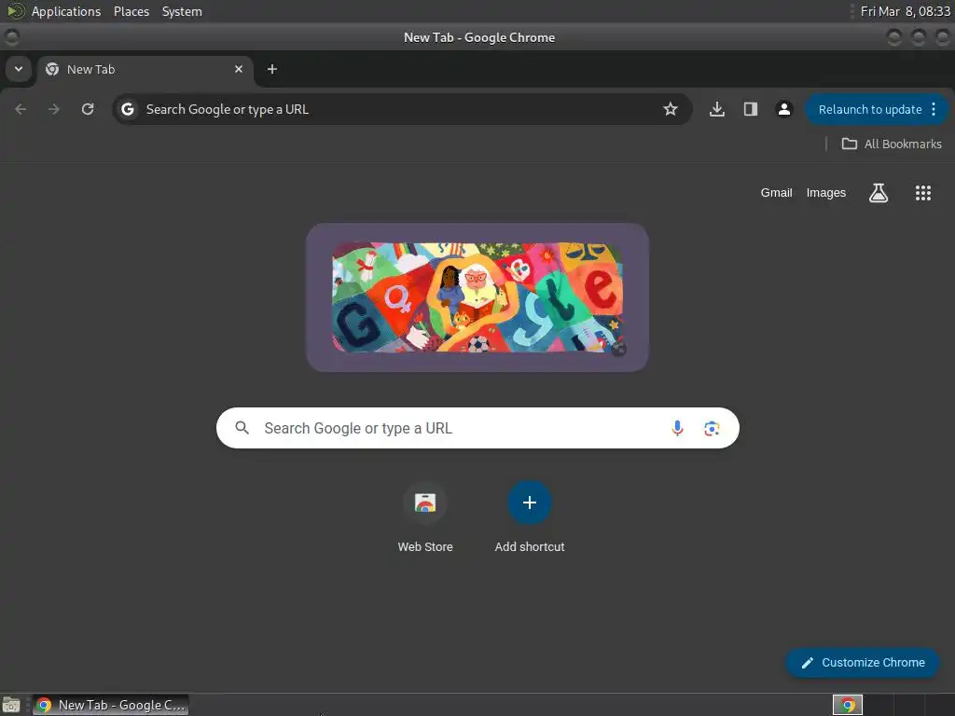Screen dimensions: 955x716
Task: Click the show desktop icon in bottom panel
Action: click(11, 705)
